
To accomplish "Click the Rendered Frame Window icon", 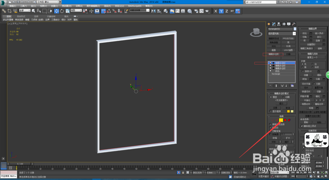I will point(201,11).
